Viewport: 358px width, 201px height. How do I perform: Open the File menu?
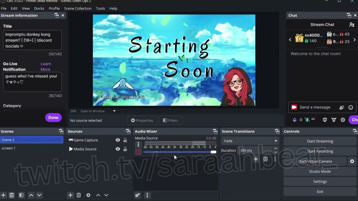(x=4, y=8)
